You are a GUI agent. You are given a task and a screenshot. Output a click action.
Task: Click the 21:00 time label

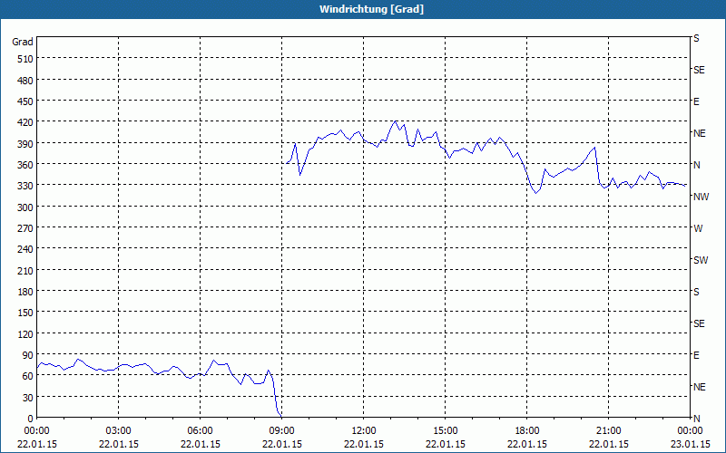tap(608, 431)
